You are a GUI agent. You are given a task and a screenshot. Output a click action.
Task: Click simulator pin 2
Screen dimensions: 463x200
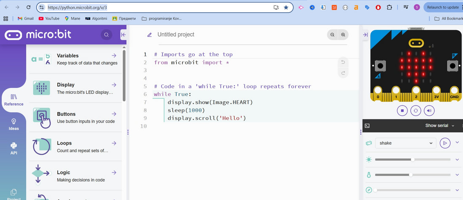(416, 94)
